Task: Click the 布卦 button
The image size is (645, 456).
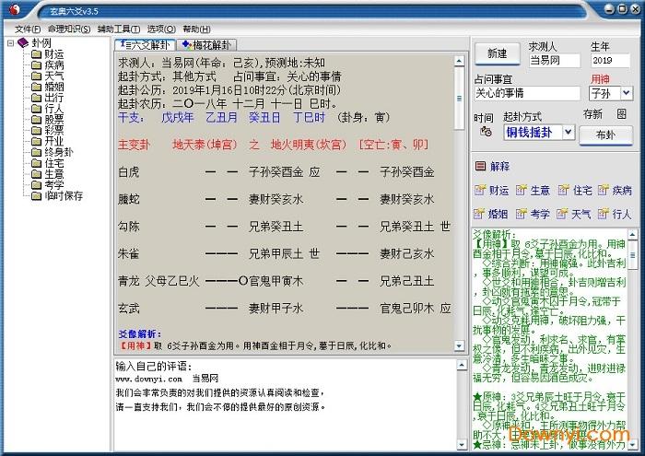Action: pos(605,135)
